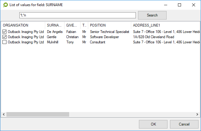
Task: Select the 1A/828 Old Cleveland Road address
Action: point(153,37)
